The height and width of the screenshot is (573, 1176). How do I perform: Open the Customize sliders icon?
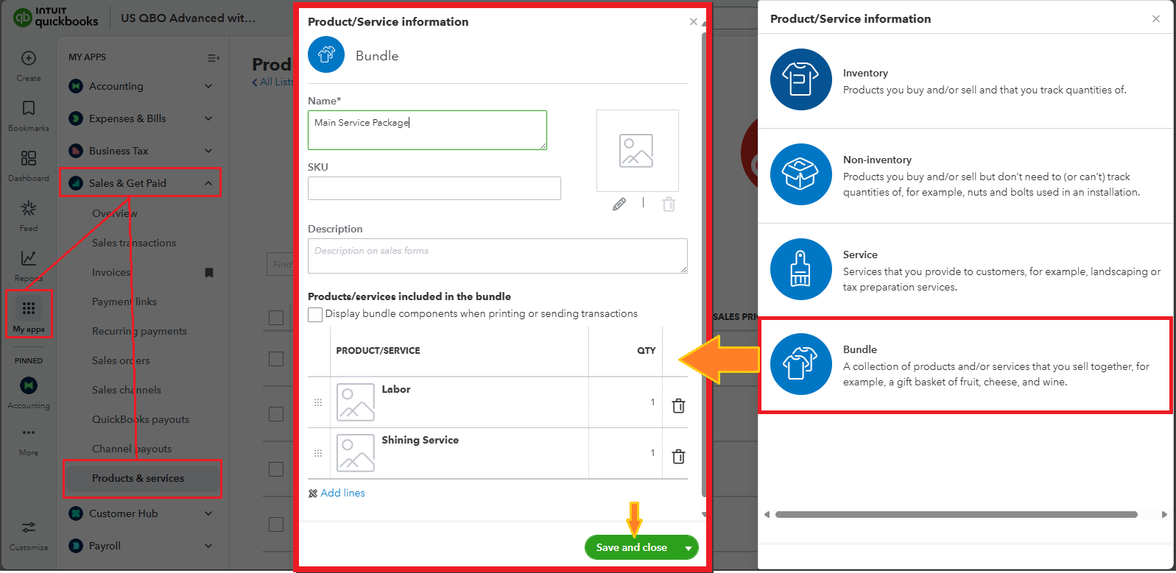pos(29,527)
